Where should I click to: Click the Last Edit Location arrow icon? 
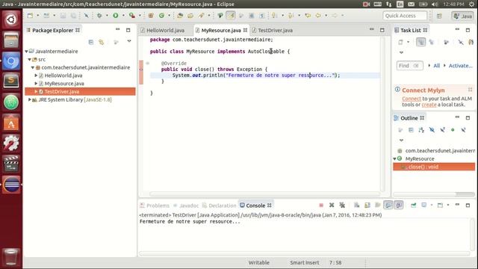point(308,15)
